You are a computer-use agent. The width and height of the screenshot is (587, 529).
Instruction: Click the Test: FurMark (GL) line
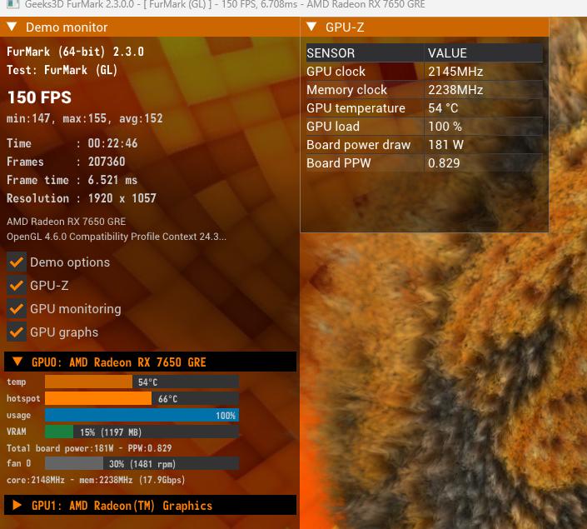point(62,70)
